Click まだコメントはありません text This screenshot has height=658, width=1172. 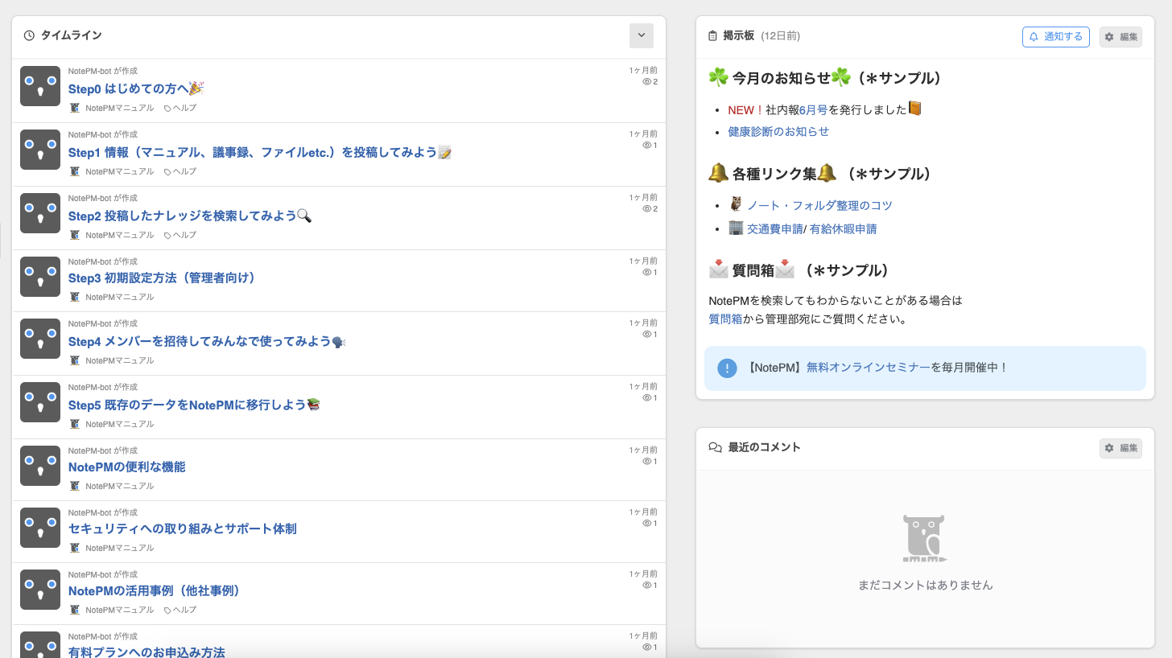926,586
